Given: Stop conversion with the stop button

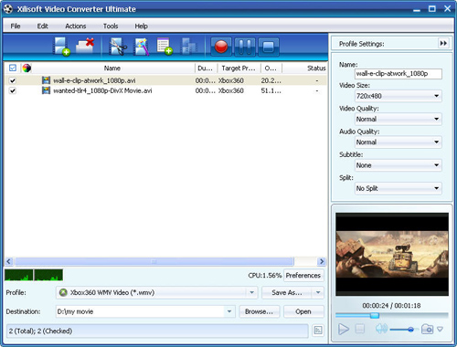Looking at the screenshot, I should click(269, 47).
